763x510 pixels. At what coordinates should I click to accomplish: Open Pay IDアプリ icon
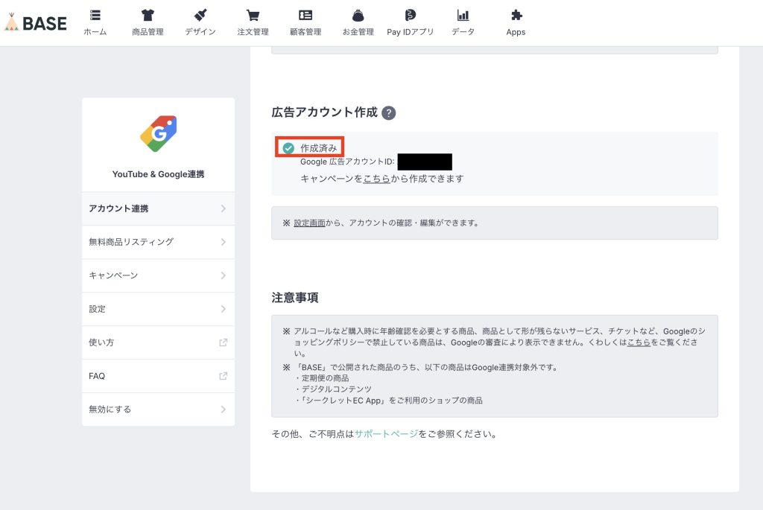tap(411, 16)
